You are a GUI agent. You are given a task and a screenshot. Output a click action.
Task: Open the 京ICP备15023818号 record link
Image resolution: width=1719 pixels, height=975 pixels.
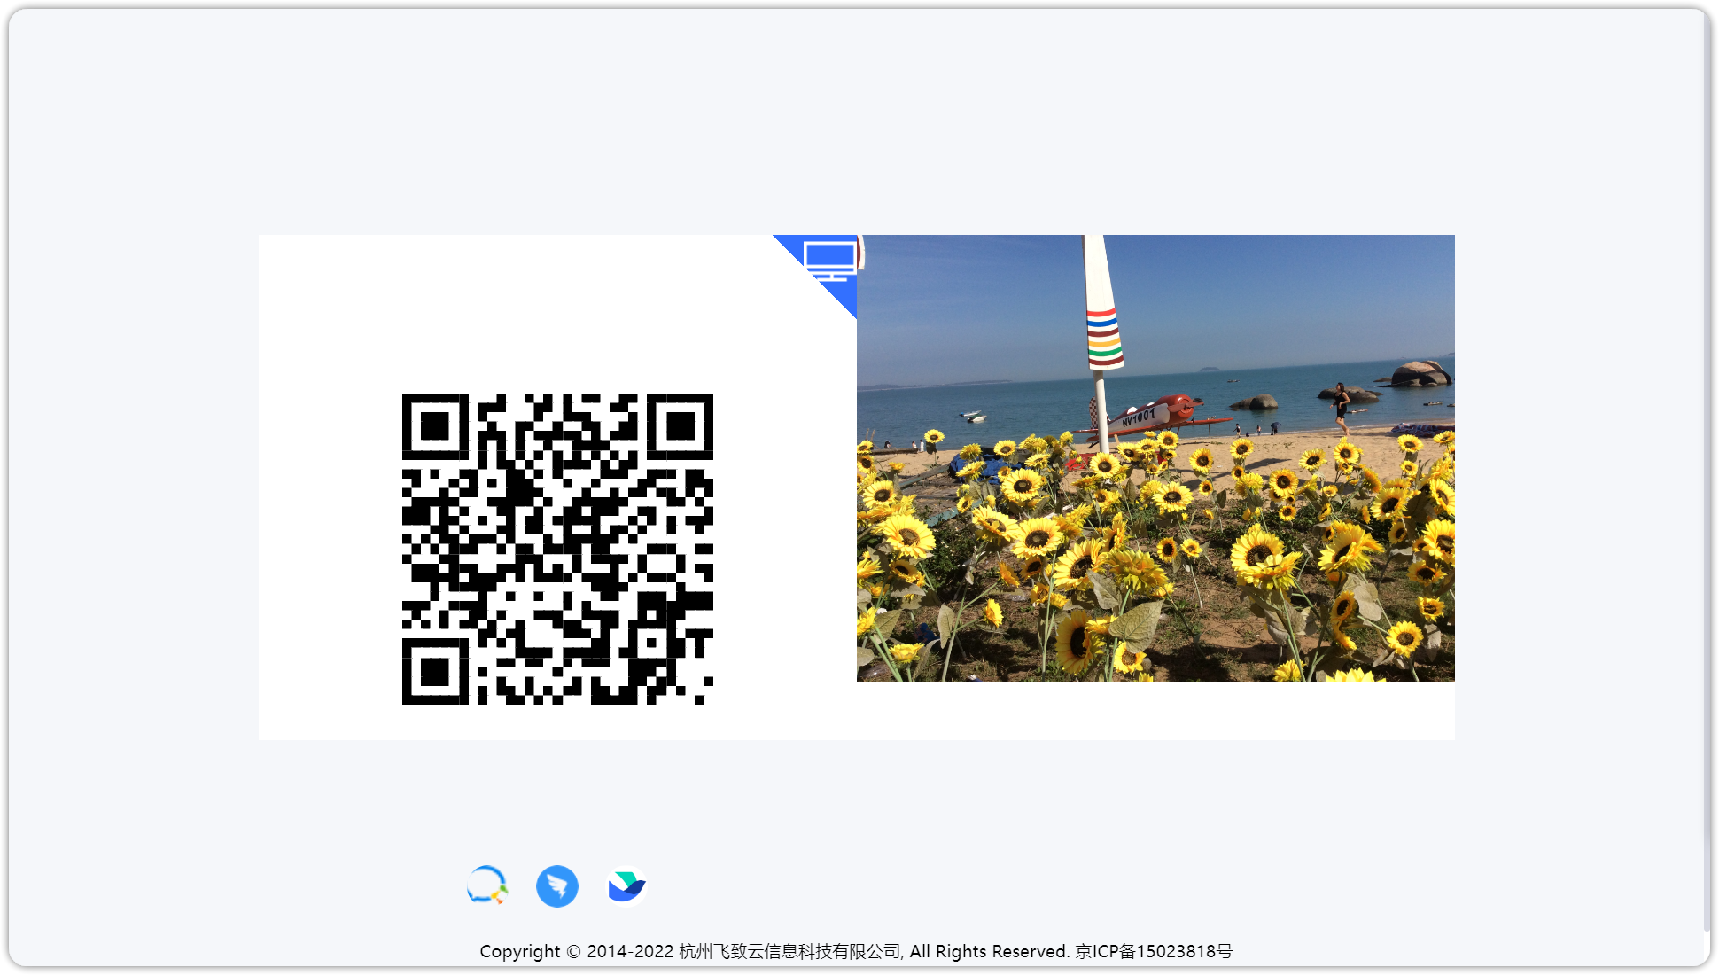click(1154, 951)
